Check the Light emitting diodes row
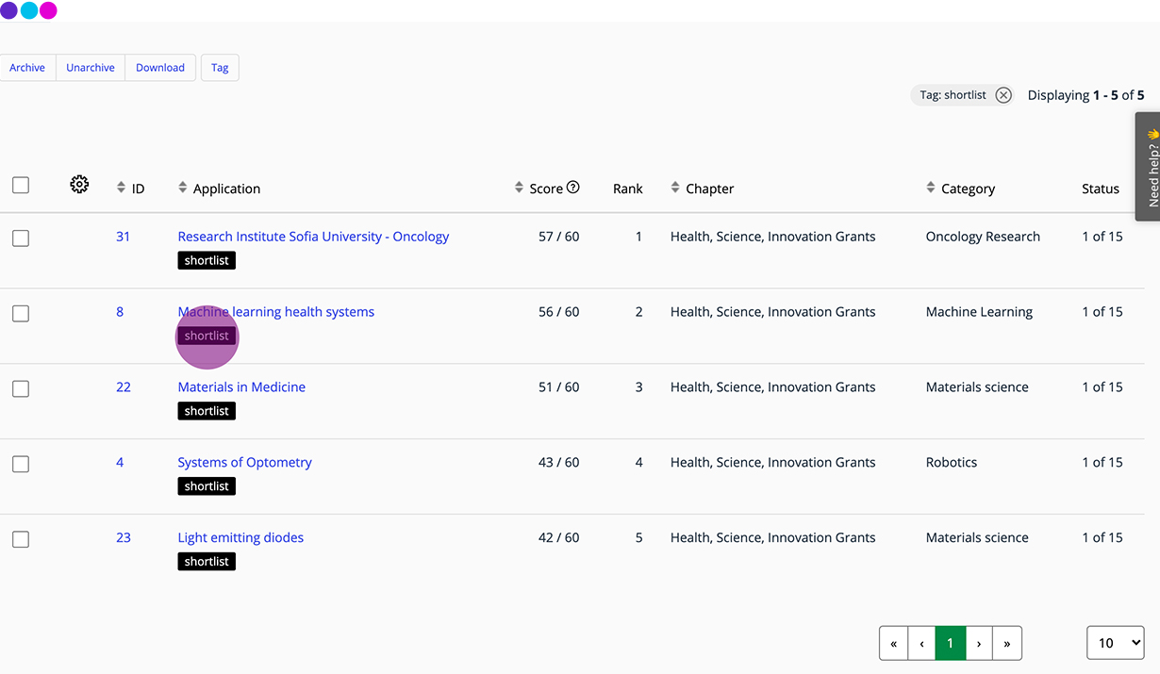Viewport: 1160px width, 674px height. tap(21, 540)
